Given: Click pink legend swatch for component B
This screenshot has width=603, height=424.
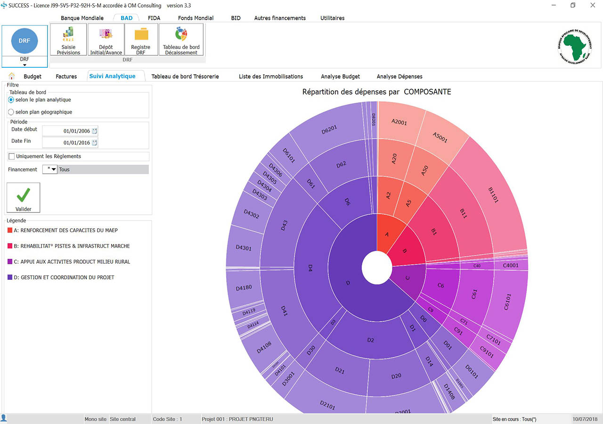Looking at the screenshot, I should (10, 246).
